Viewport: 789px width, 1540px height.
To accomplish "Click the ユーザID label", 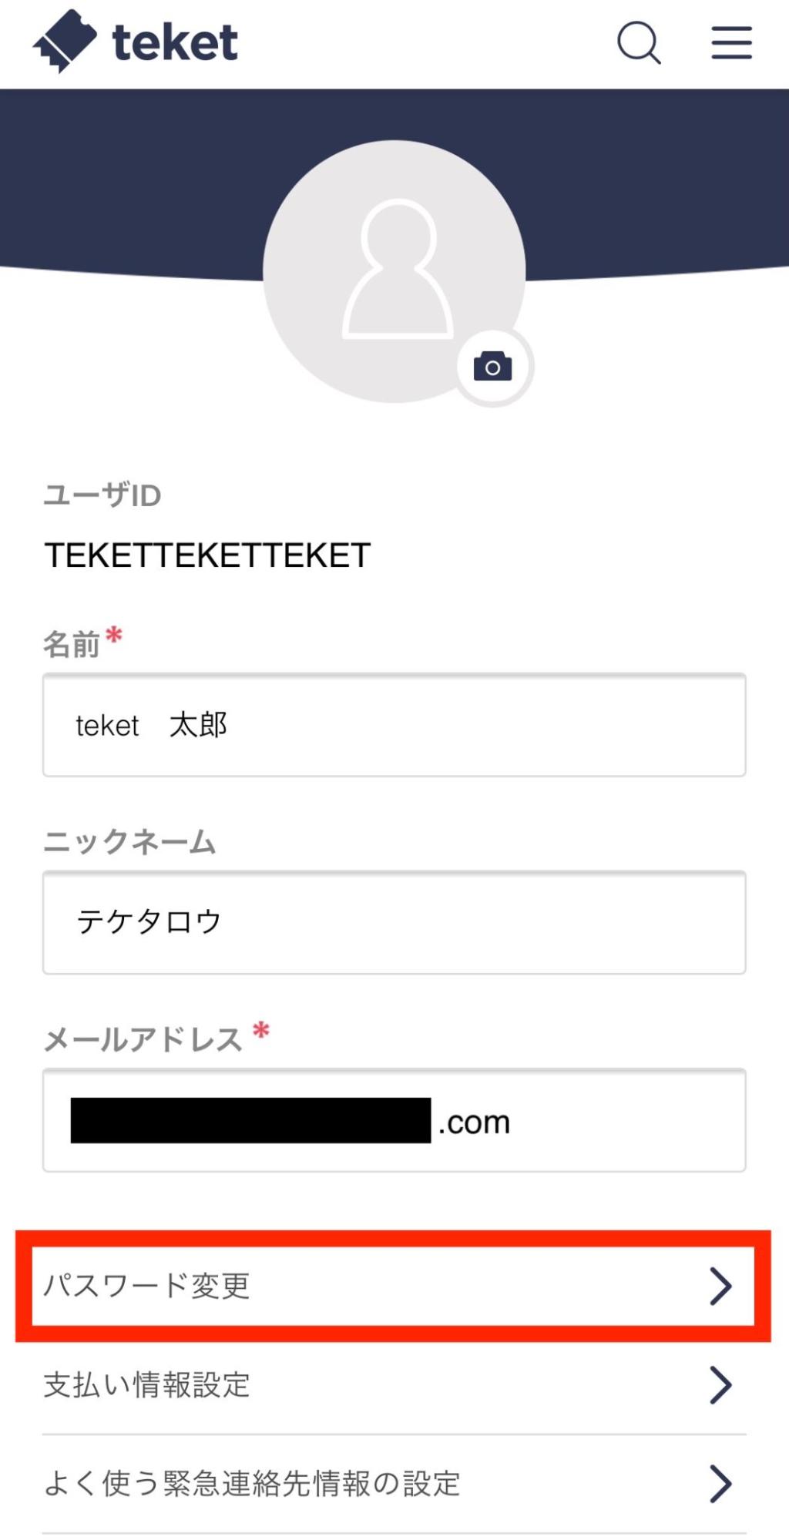I will click(x=102, y=495).
